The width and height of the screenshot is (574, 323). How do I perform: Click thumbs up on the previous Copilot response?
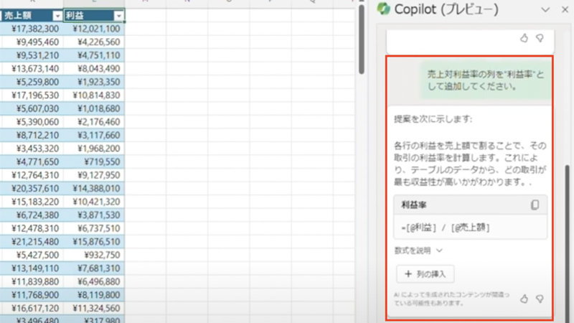[x=524, y=37]
